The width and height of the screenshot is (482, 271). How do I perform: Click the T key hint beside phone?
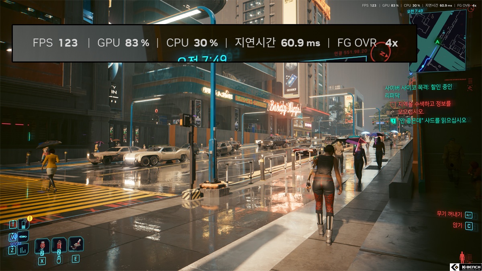pyautogui.click(x=13, y=224)
